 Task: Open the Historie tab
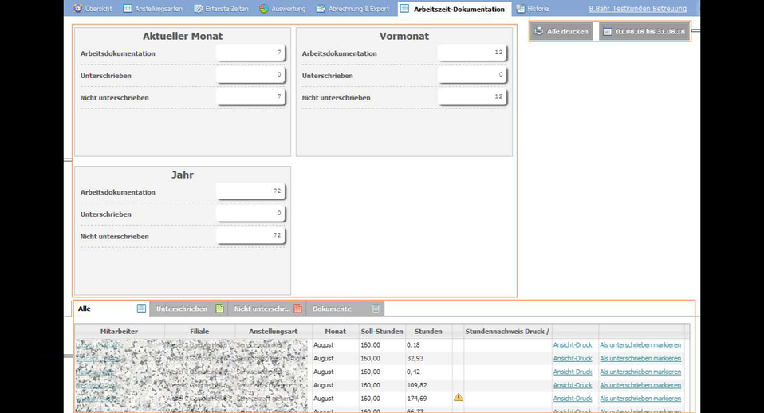533,8
